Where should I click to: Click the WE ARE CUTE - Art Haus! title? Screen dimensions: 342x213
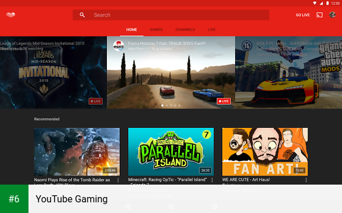pos(246,180)
